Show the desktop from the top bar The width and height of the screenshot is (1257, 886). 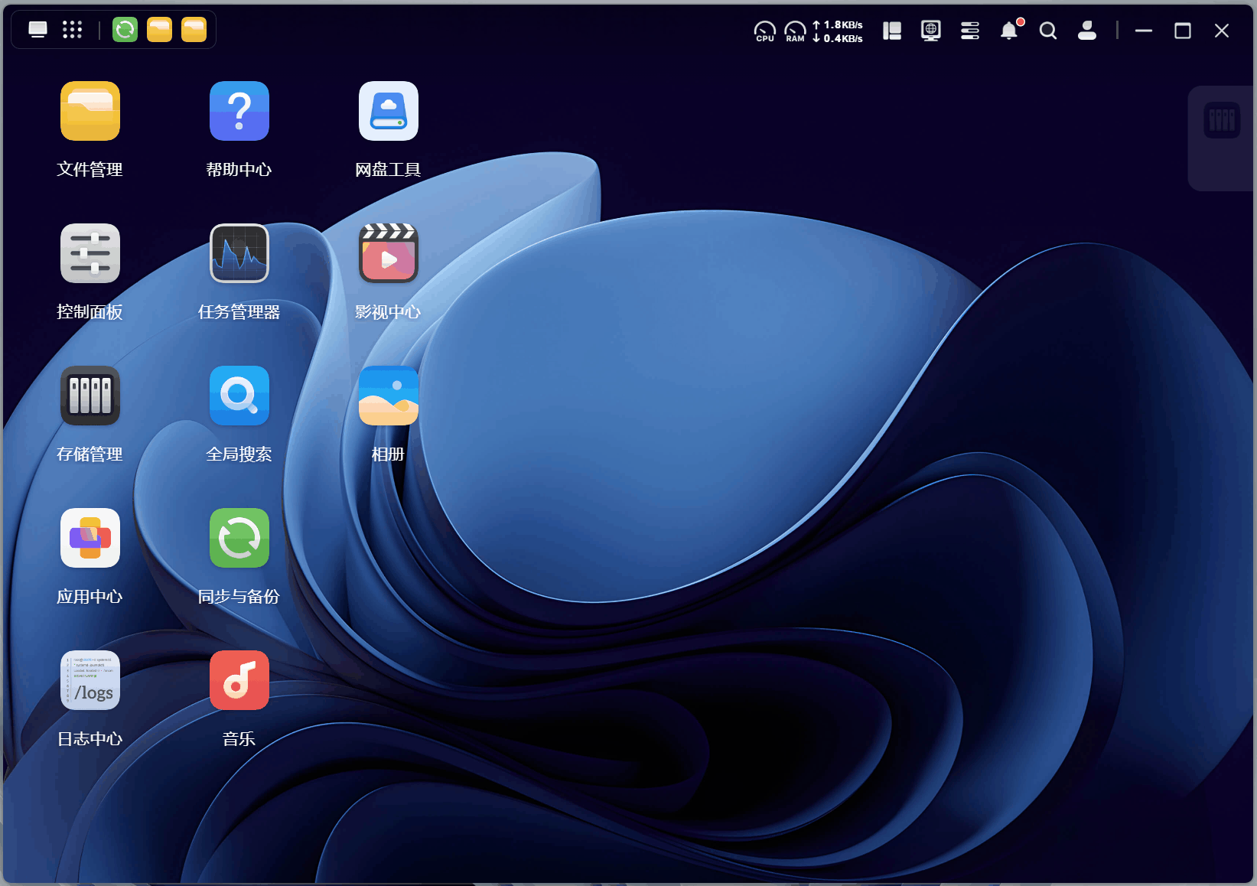coord(37,30)
